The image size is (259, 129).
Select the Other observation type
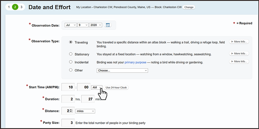pyautogui.click(x=71, y=70)
